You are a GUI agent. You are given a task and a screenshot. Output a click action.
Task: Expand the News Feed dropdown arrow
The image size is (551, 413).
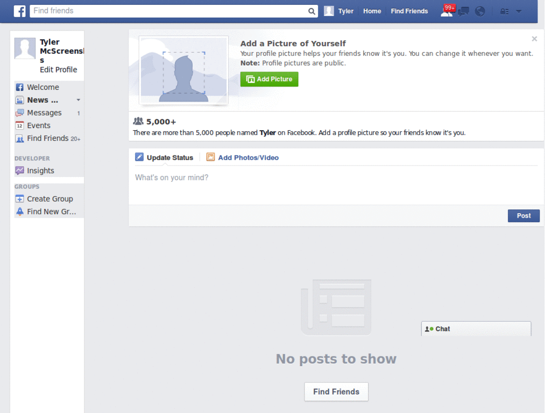[x=79, y=100]
